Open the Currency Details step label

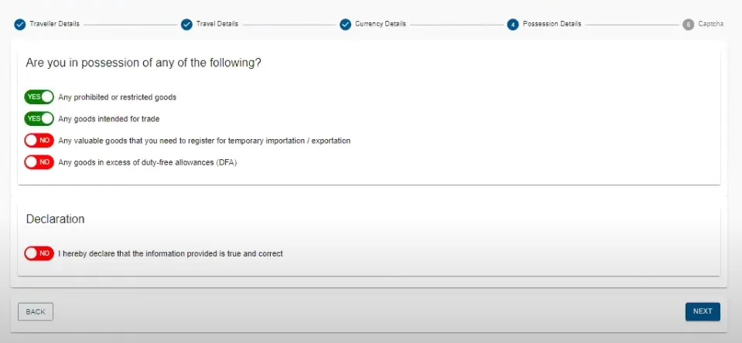pyautogui.click(x=381, y=24)
